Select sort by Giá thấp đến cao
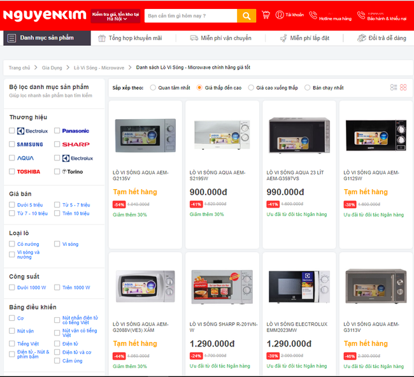 199,88
